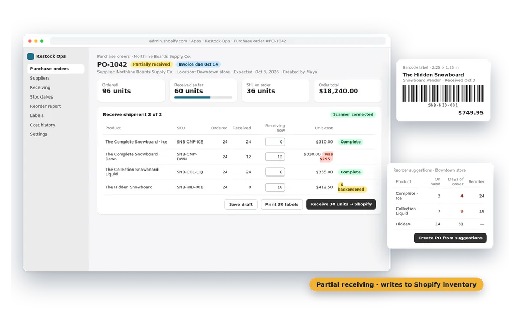The width and height of the screenshot is (520, 325).
Task: Click the browser address bar
Action: [x=218, y=41]
